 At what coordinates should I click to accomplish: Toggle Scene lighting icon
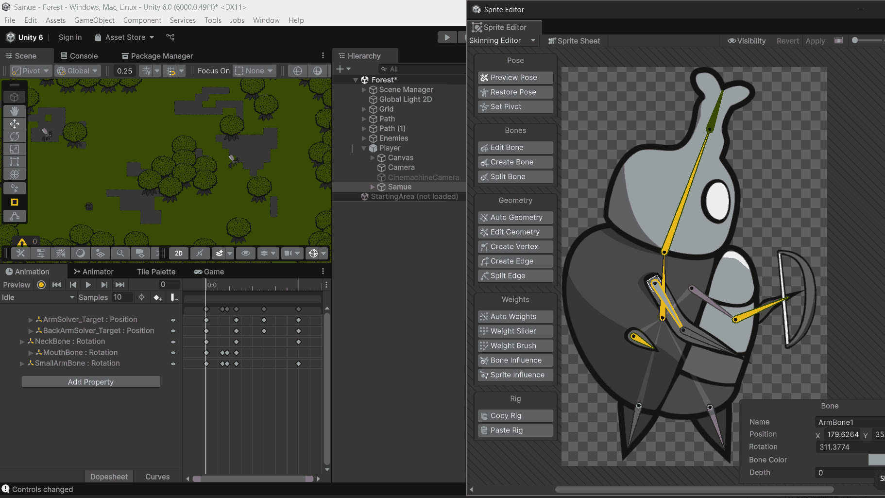tap(200, 253)
